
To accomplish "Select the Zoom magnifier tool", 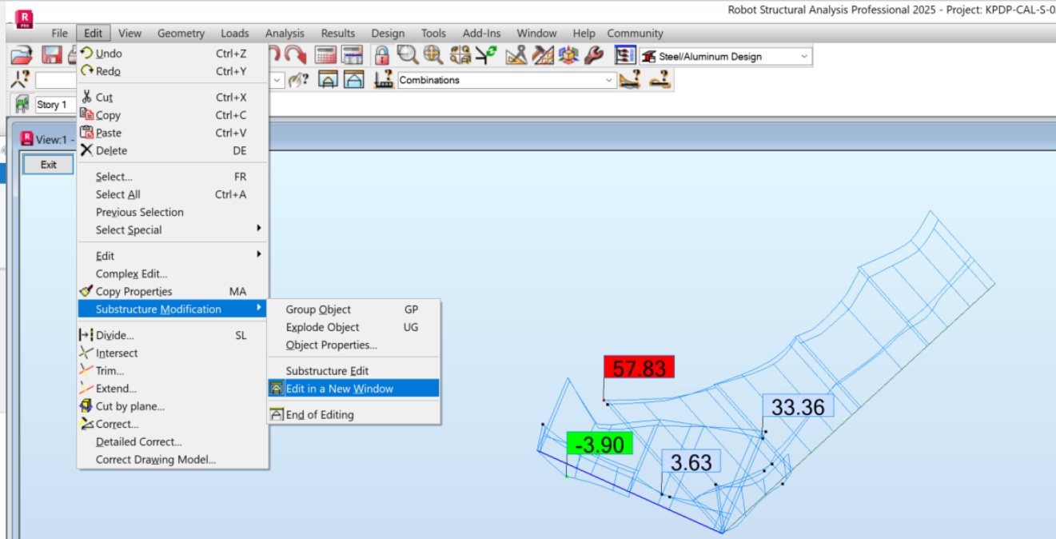I will 408,54.
